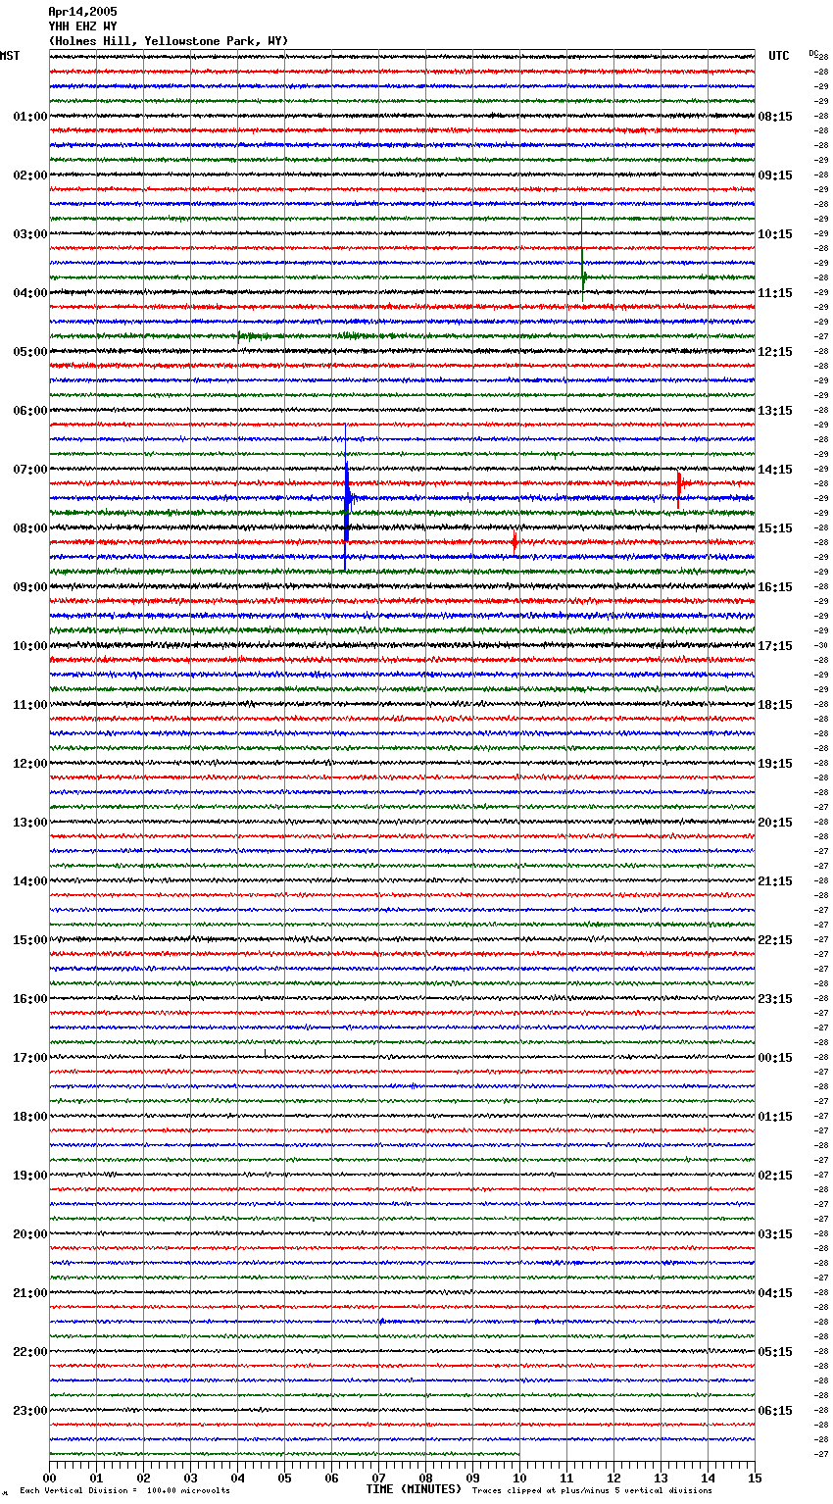
Task: Click the 19:15 UTC time label
Action: coord(775,764)
